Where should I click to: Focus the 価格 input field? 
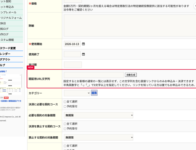pos(73,1)
